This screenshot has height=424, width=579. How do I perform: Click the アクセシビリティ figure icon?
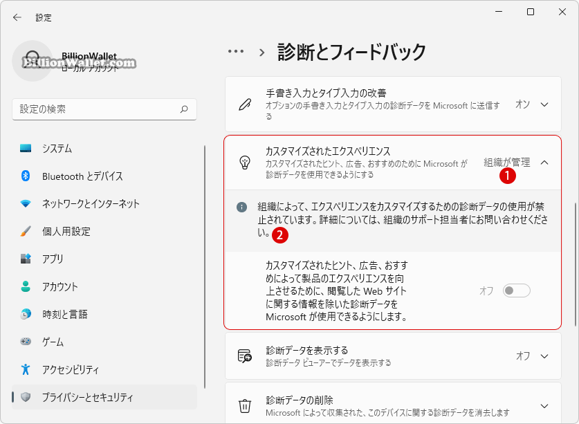[26, 369]
